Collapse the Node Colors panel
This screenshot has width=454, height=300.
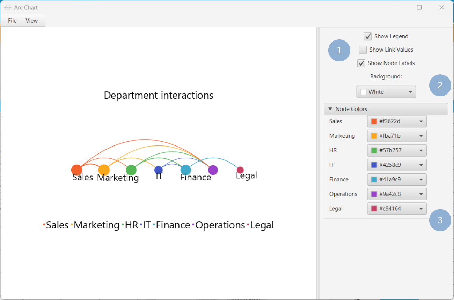point(330,109)
